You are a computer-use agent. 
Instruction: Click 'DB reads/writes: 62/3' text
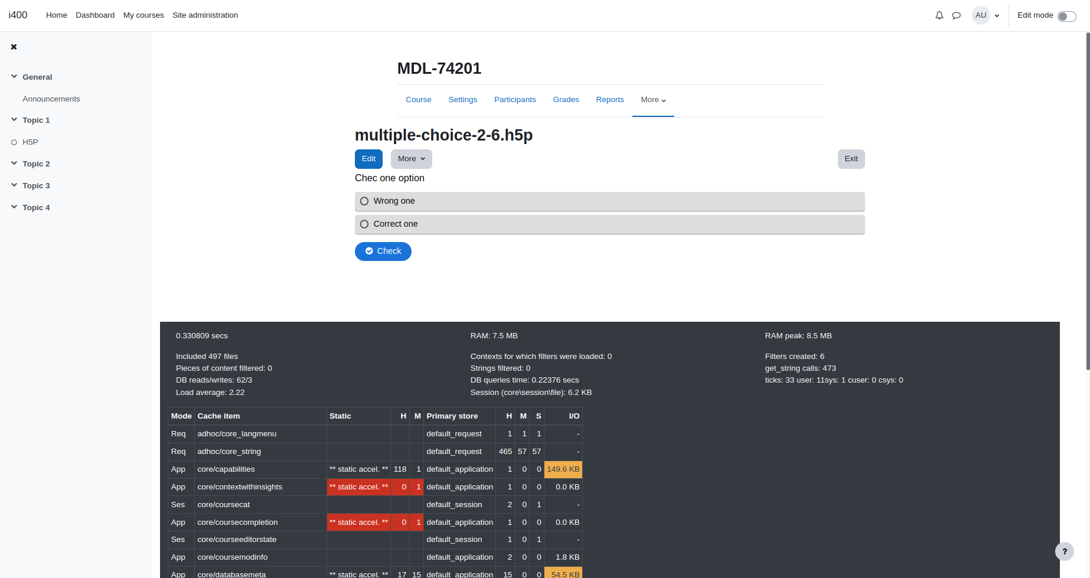[x=214, y=380]
